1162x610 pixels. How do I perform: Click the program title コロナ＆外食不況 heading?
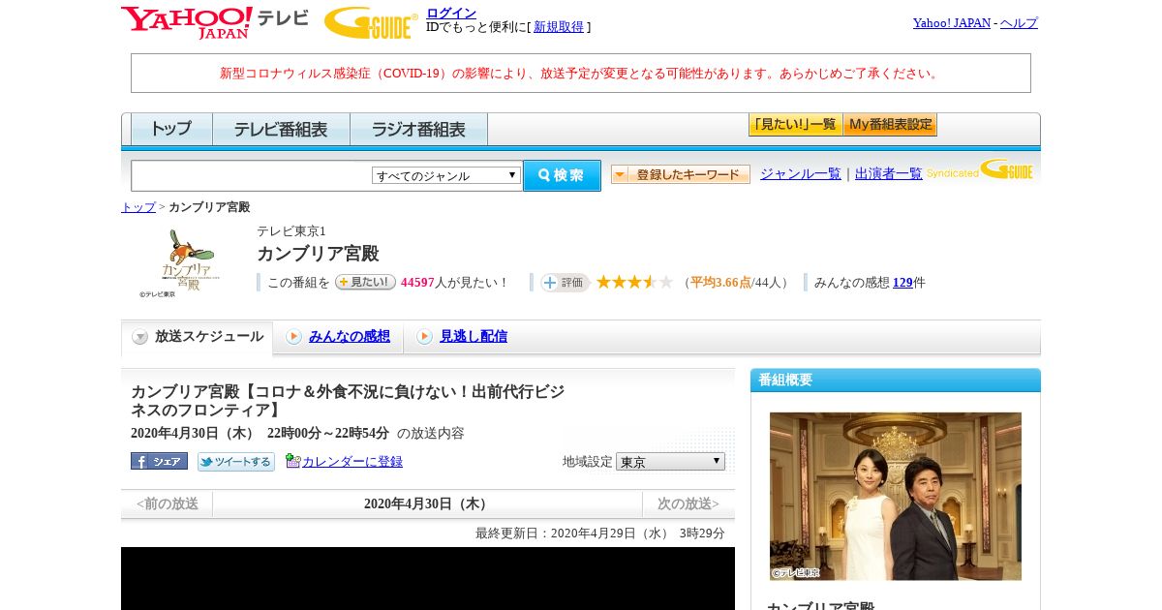point(348,401)
